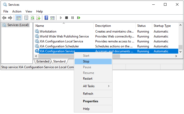Sort by the Startup Type column header

[162, 26]
